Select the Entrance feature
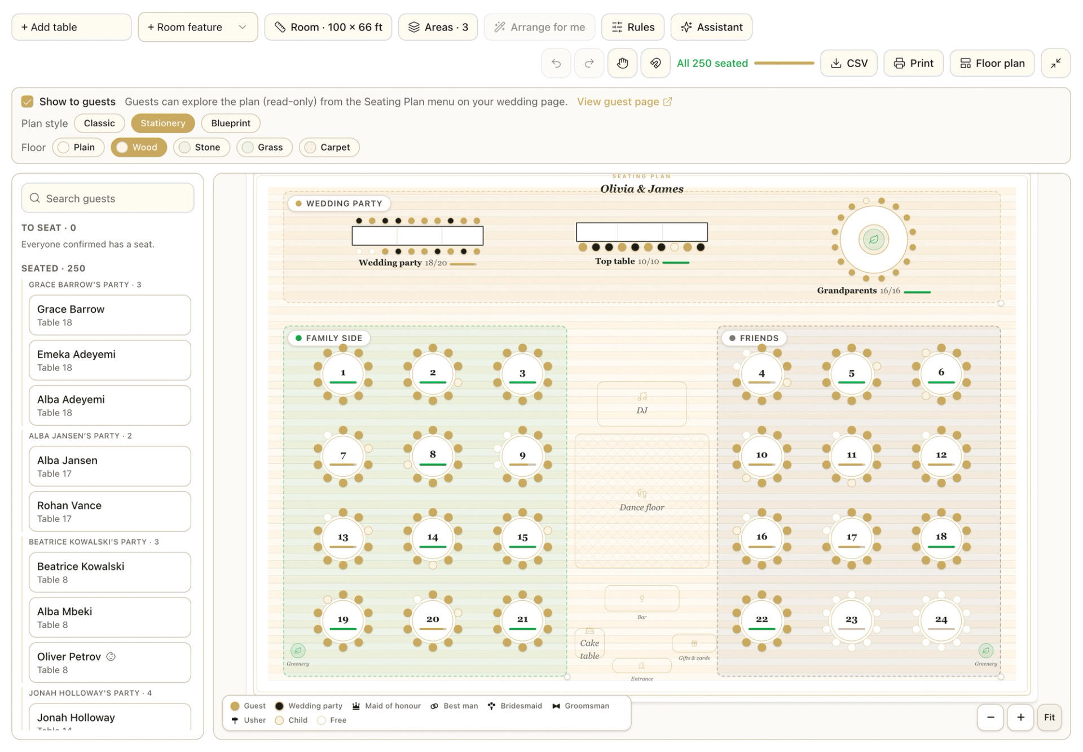1083x752 pixels. pyautogui.click(x=642, y=666)
